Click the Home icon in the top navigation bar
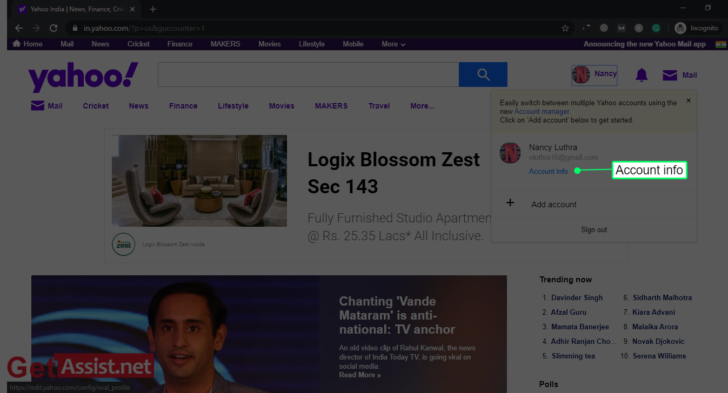The width and height of the screenshot is (728, 393). 17,44
